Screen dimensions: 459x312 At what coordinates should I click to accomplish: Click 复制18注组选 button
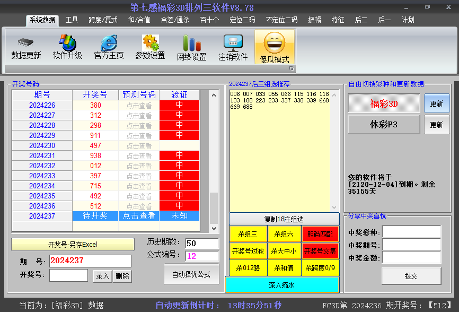coord(284,219)
